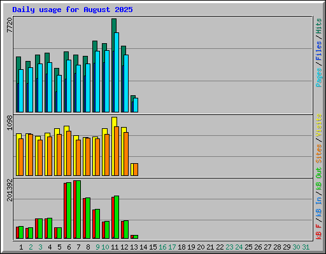This screenshot has height=254, width=326.
Task: Click the 201392 axis value label
Action: 10,190
